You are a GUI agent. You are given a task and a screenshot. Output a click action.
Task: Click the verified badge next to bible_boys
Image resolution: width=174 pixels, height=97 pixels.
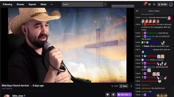(x=25, y=96)
